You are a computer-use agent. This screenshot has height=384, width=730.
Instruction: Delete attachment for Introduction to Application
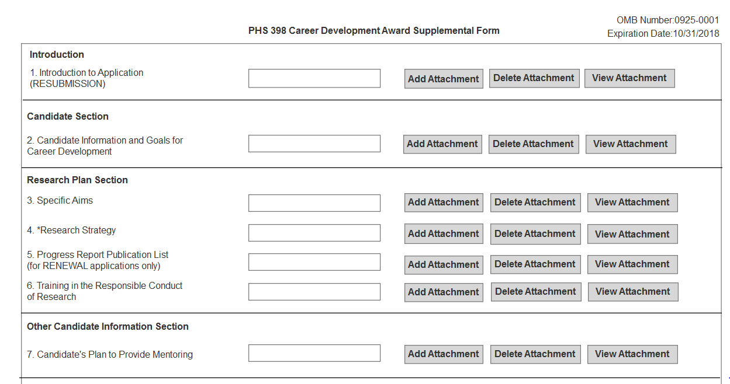tap(534, 78)
